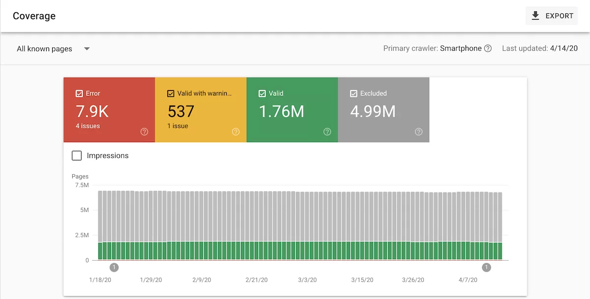Screen dimensions: 590x299
Task: Click help icon next to Primary crawler
Action: 488,49
